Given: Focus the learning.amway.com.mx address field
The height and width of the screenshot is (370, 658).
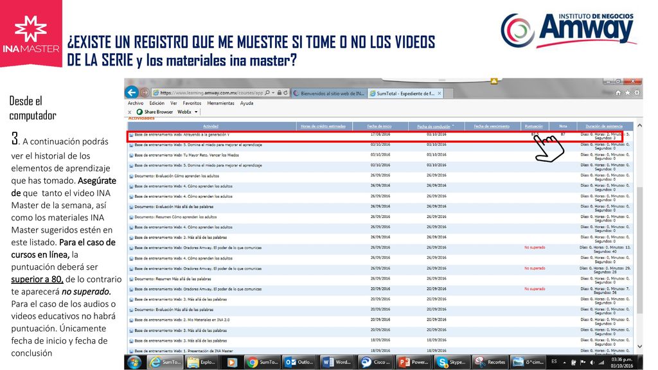Looking at the screenshot, I should pos(211,92).
